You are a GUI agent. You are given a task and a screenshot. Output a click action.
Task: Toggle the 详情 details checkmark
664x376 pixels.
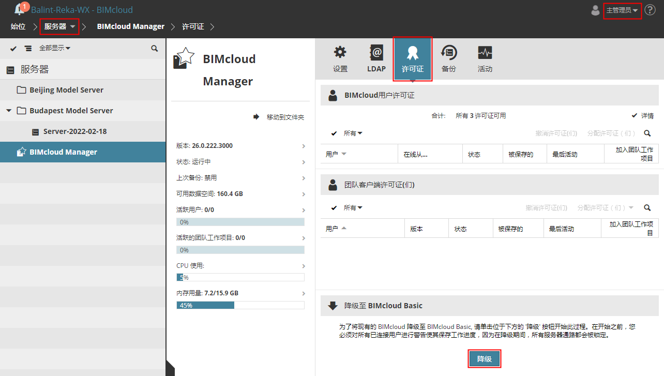[x=634, y=116]
